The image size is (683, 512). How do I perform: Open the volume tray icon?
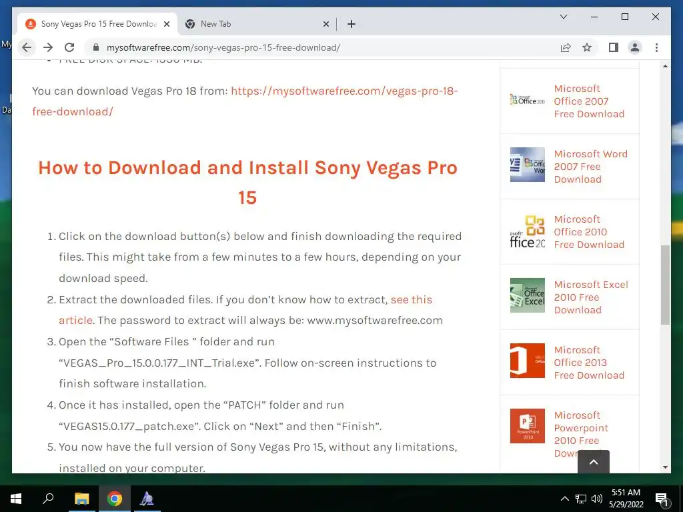coord(597,499)
